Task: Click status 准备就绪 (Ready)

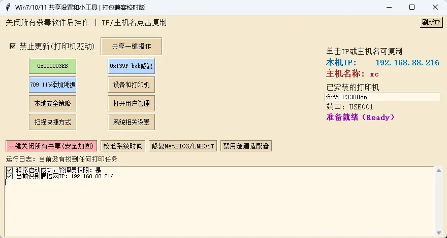Action: coord(361,117)
